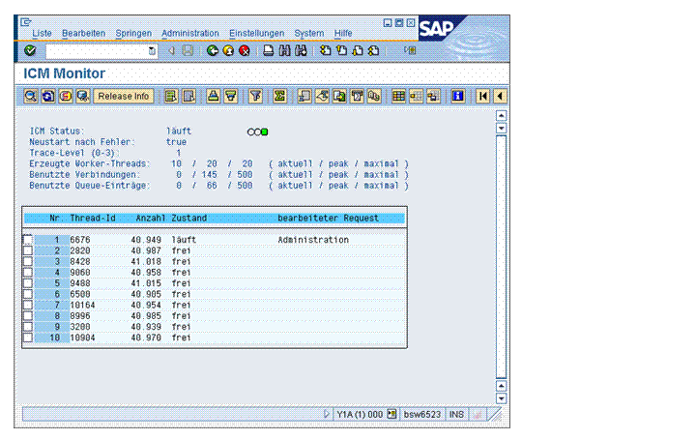Click the red S services icon
This screenshot has width=696, height=440.
pos(66,96)
